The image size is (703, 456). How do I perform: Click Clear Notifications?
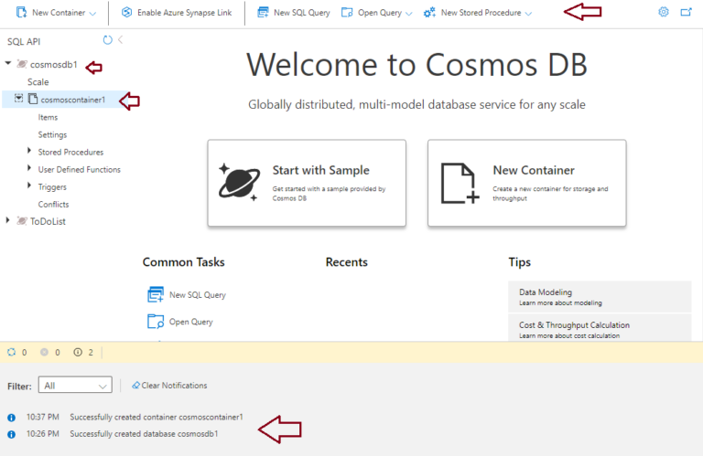[x=169, y=386]
